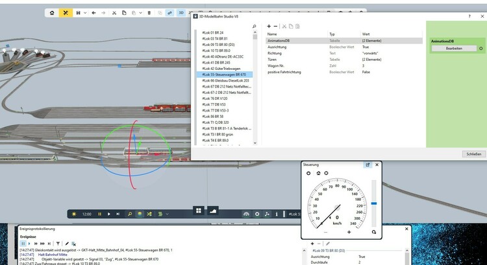The image size is (487, 265).
Task: Toggle the wrench-and-screwdriver edit mode icon
Action: click(66, 12)
